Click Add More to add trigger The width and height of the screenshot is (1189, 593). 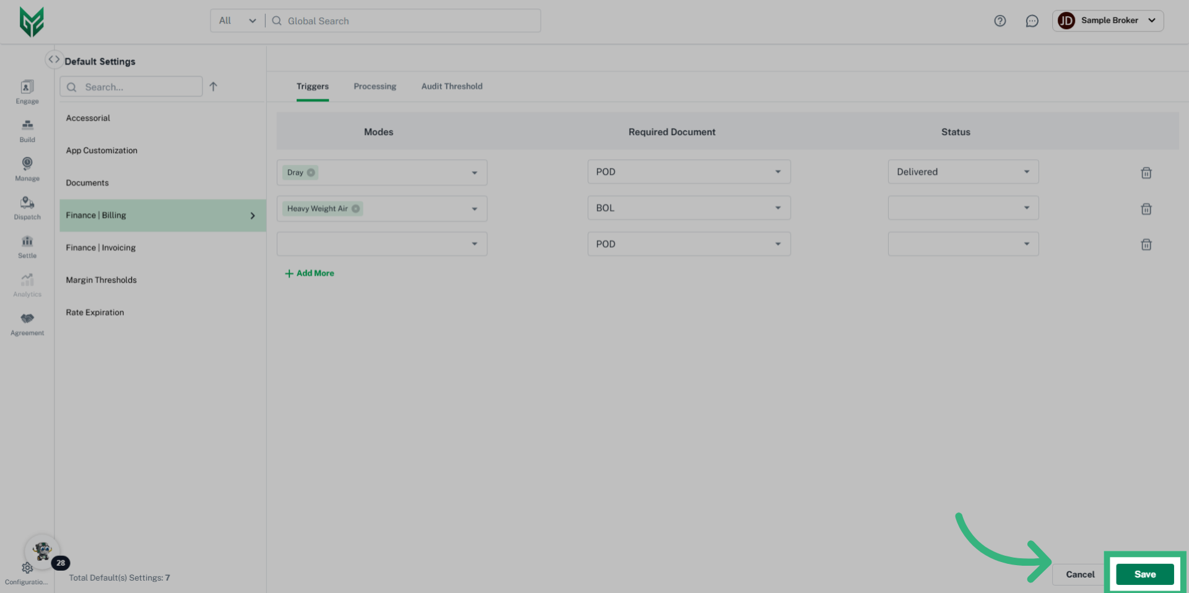pyautogui.click(x=310, y=273)
